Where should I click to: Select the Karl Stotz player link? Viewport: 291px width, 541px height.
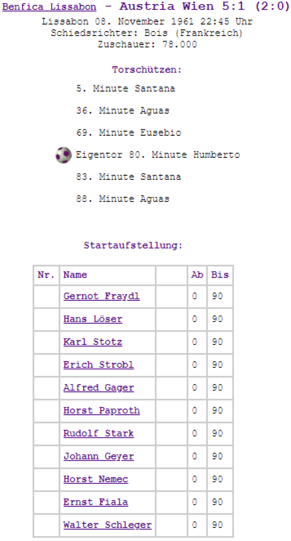click(x=92, y=342)
